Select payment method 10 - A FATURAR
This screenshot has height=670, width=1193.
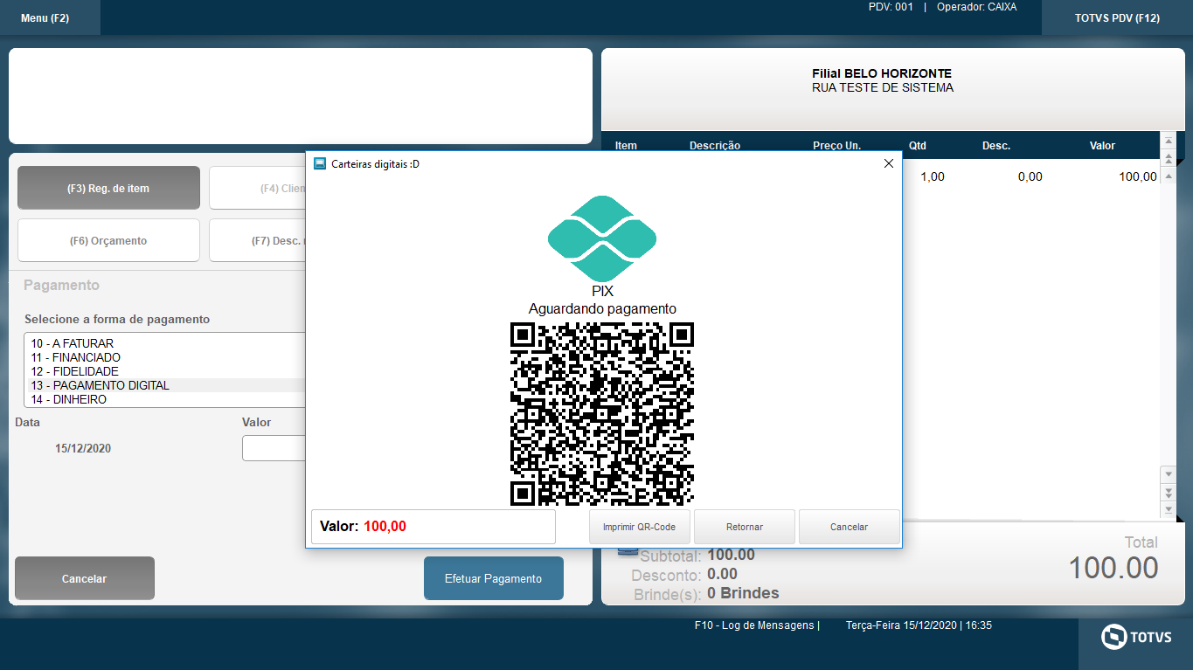(x=165, y=343)
